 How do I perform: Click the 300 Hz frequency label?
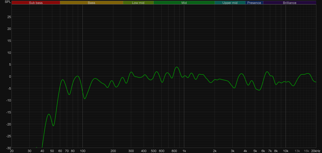pos(131,151)
